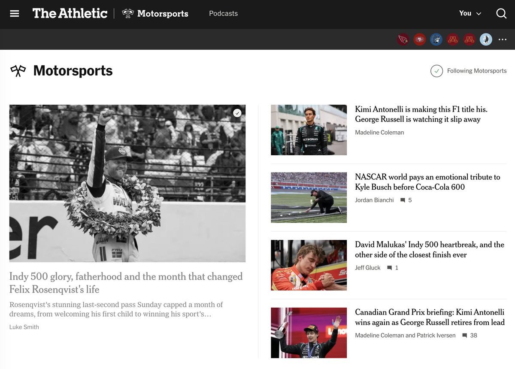
Task: Open author Jordan Bianchi
Action: [374, 200]
